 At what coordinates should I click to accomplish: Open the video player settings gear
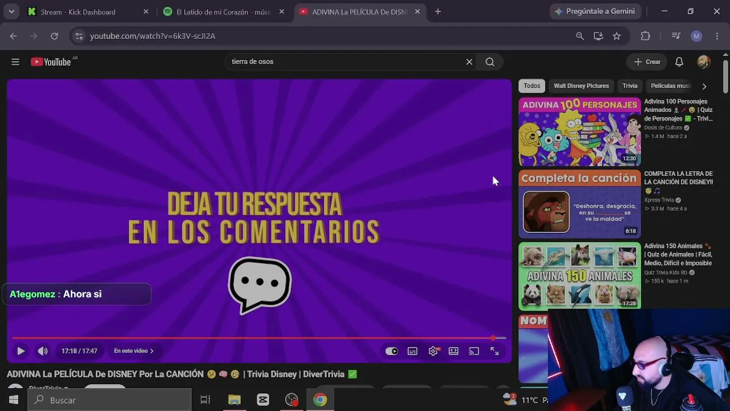[x=433, y=351]
